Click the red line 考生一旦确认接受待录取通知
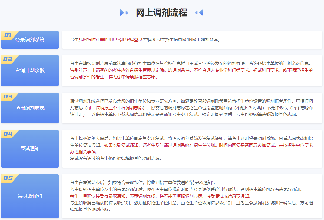324x220 pixels. pos(161,196)
